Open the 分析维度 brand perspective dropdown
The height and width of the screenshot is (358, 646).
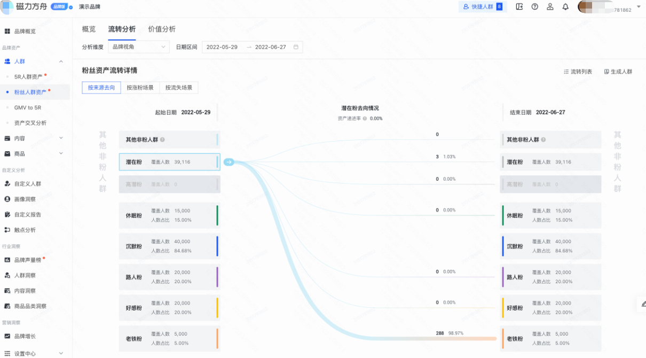click(x=138, y=46)
